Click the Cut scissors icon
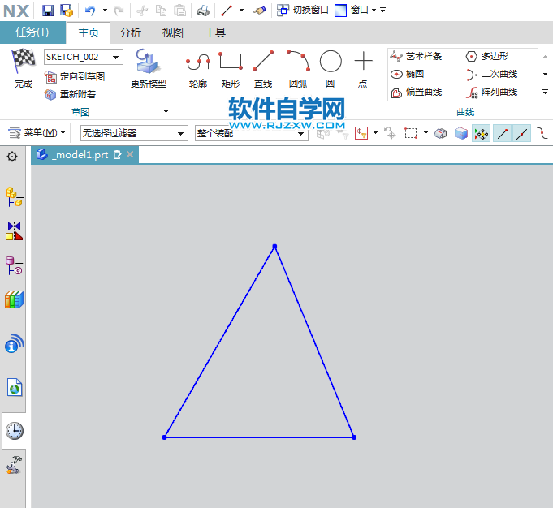Screen dimensions: 553x508 coord(142,11)
